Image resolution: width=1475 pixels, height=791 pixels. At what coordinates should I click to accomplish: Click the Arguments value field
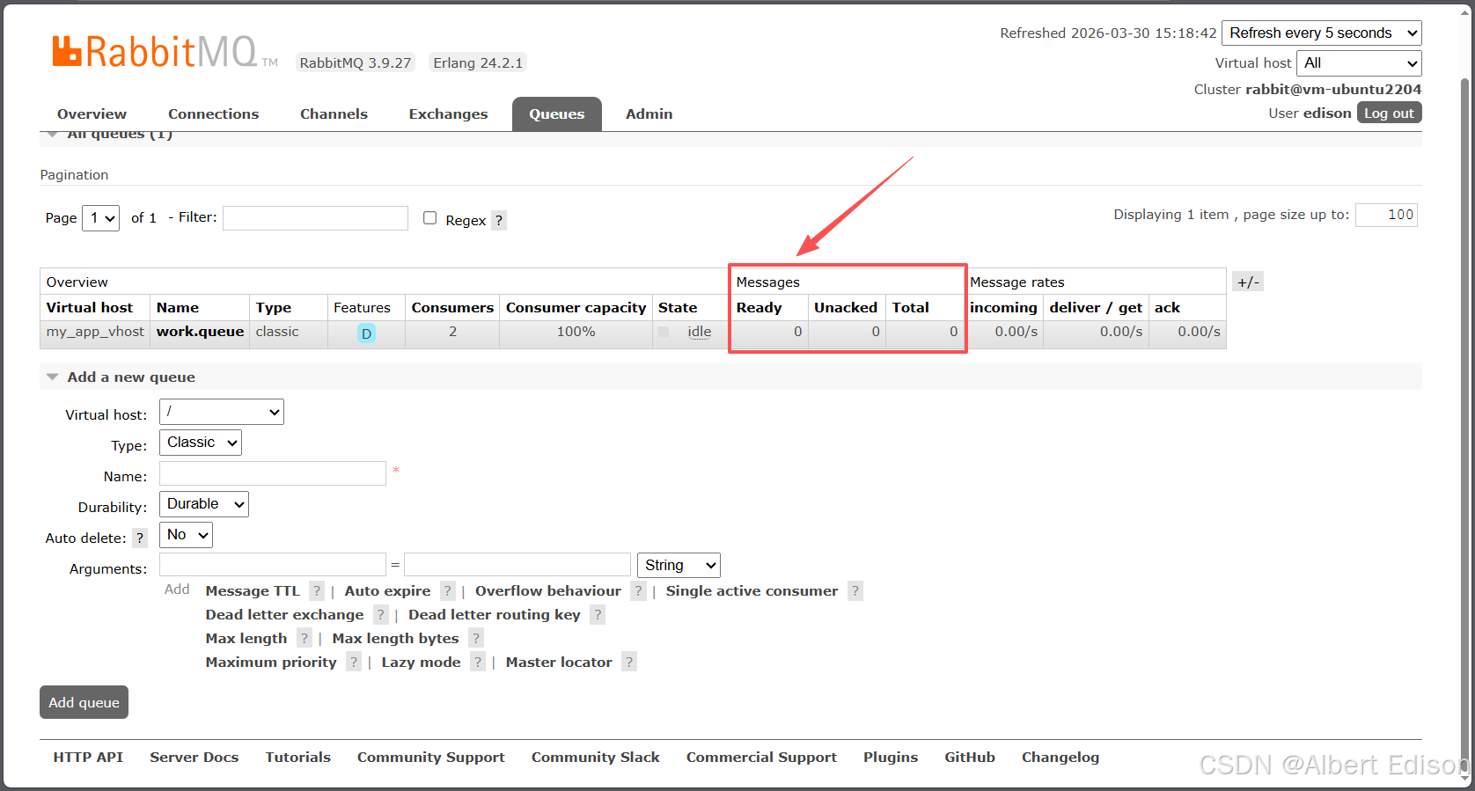(x=517, y=565)
